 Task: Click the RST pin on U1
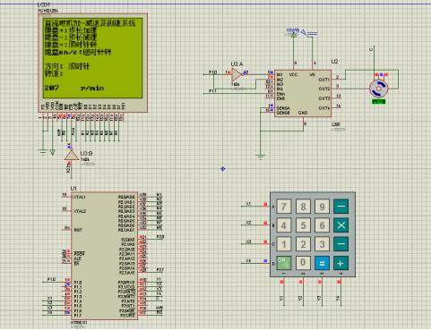click(x=78, y=230)
